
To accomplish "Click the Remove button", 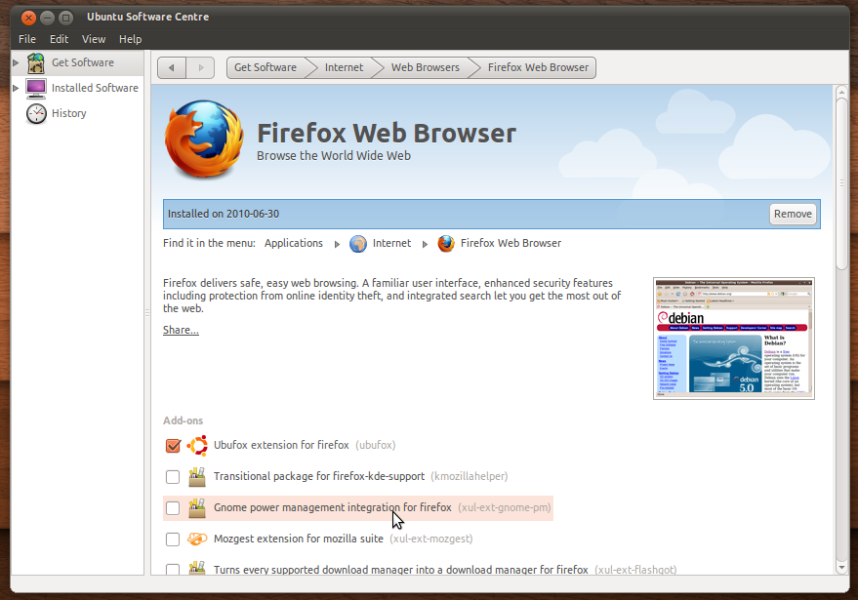I will pos(793,213).
